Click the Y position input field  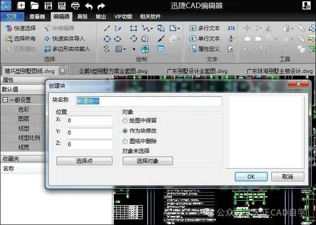tap(90, 132)
